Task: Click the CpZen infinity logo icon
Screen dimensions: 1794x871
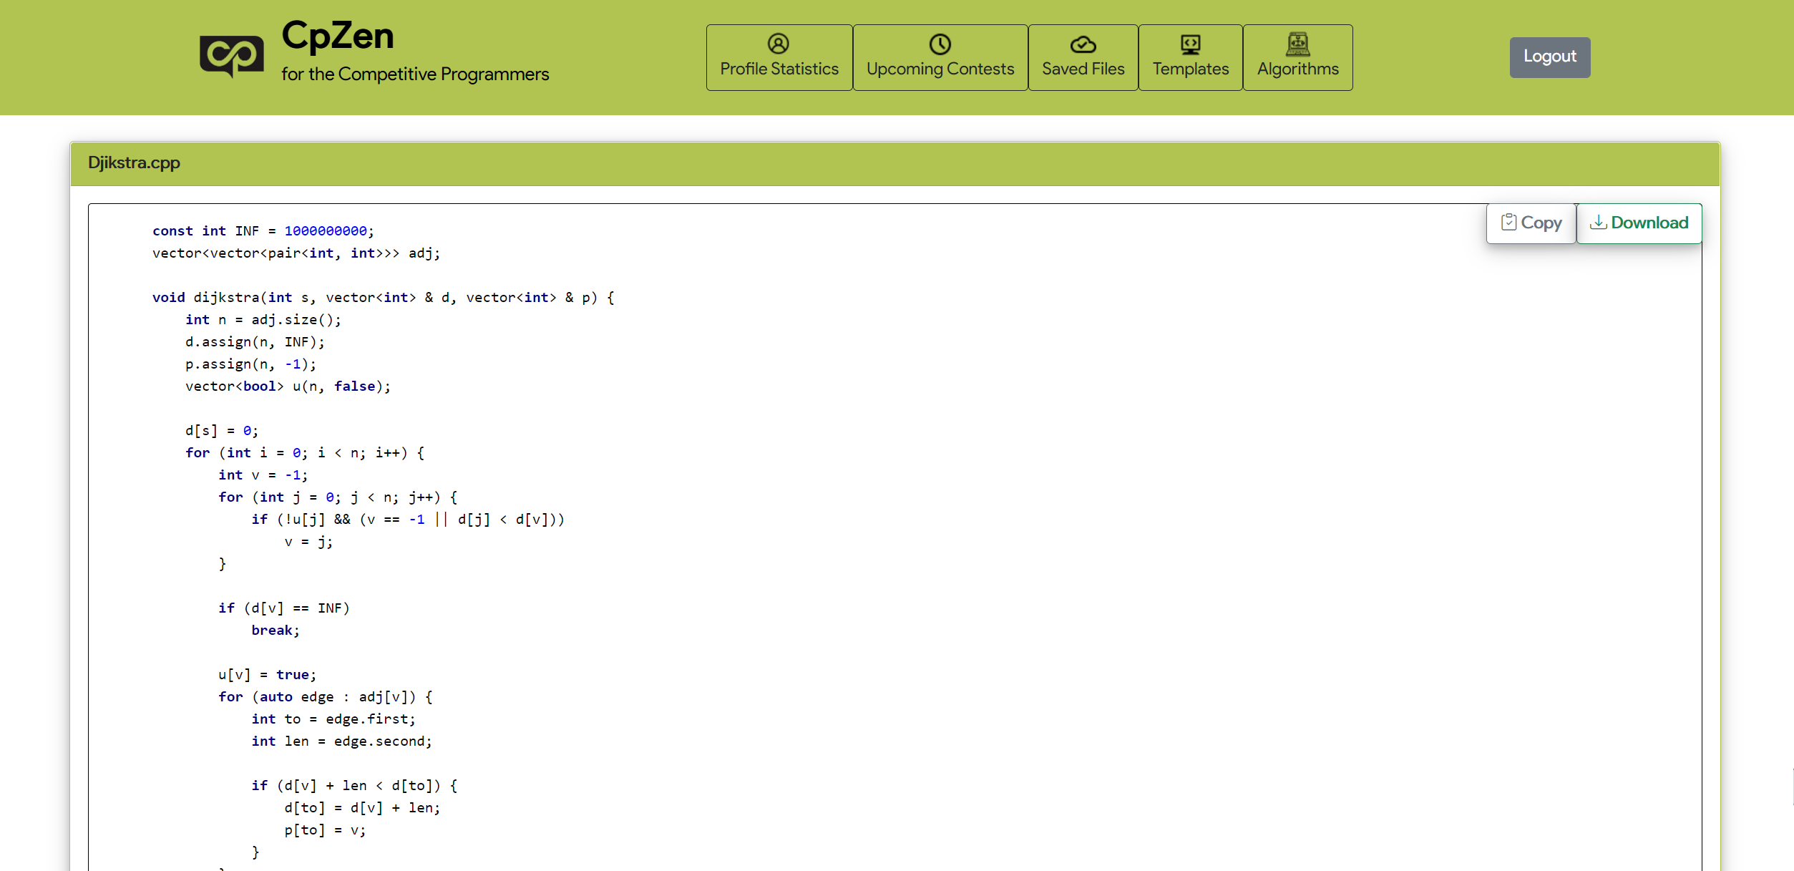Action: pos(231,56)
